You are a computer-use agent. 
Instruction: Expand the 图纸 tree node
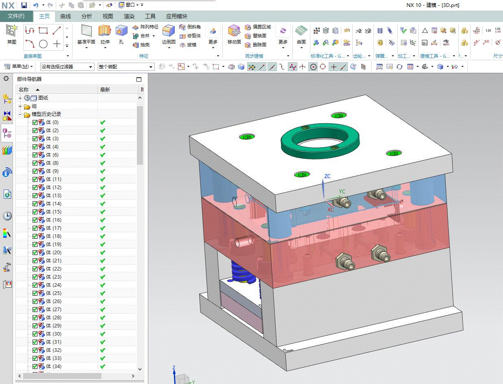coord(20,98)
